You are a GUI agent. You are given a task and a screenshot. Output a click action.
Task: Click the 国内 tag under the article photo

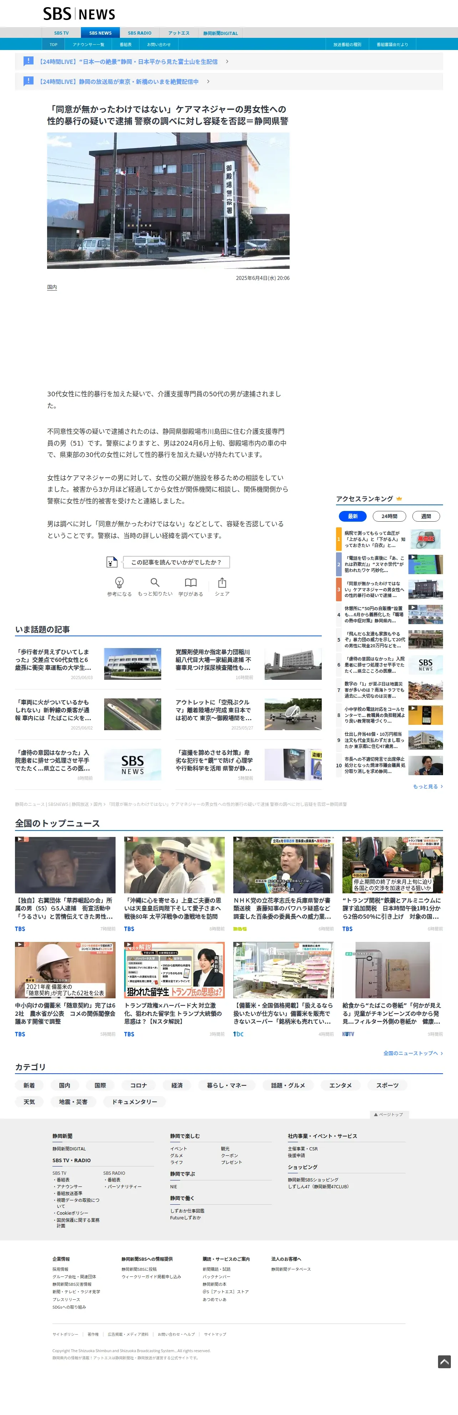point(52,287)
